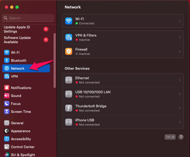Screen dimensions: 190x157
Task: Select the Accessibility label in the sidebar
Action: pyautogui.click(x=21, y=139)
